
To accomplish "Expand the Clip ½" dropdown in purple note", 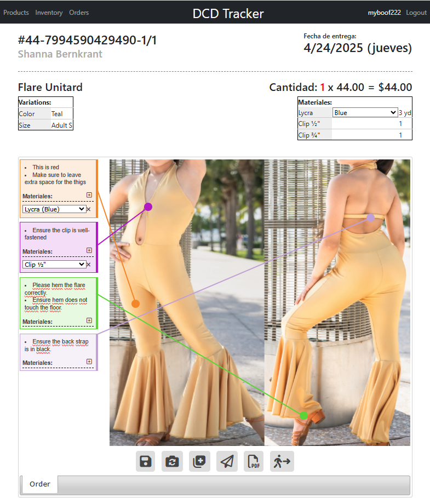I will coord(54,264).
